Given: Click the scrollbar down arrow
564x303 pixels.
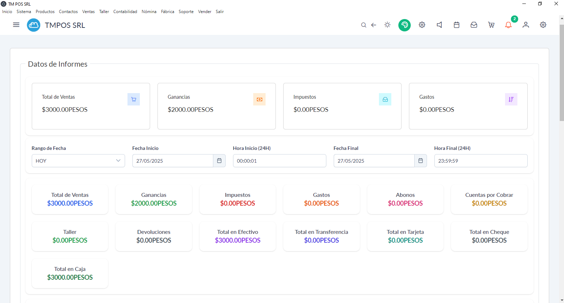Looking at the screenshot, I should [x=562, y=300].
